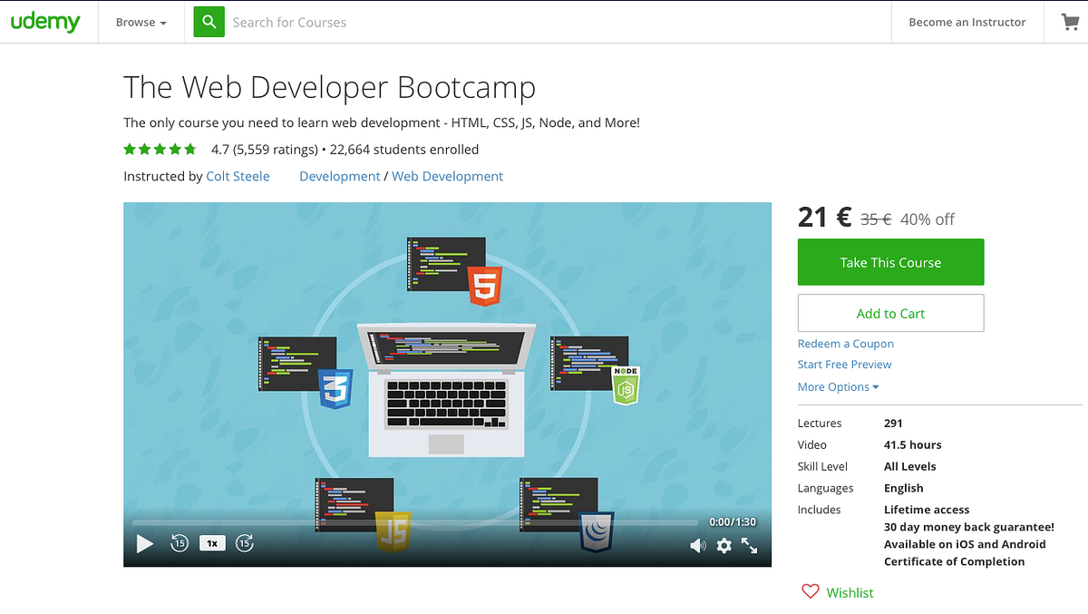
Task: Click the 40% off discount text
Action: tap(928, 219)
